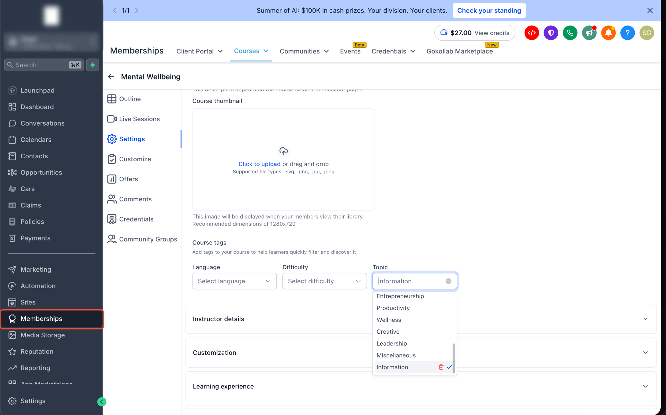Select the Wellness topic option
This screenshot has width=666, height=415.
(x=413, y=320)
